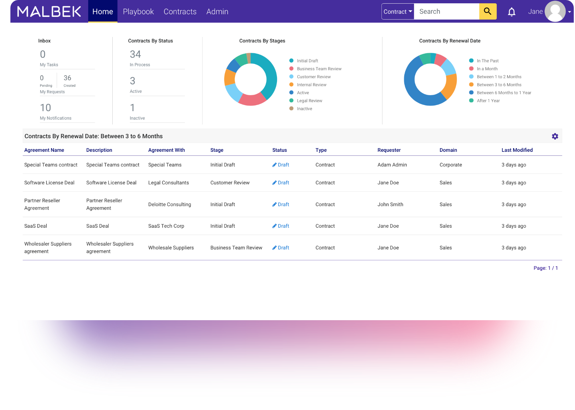Toggle In The Past legend item
This screenshot has height=410, width=575.
pos(487,61)
